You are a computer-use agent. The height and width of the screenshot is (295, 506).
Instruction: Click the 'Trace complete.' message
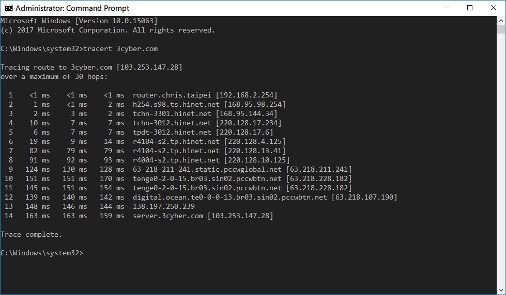coord(31,235)
